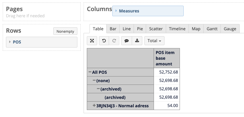Screen dimensions: 244x117
Task: Click the redo arrow icon
Action: tap(114, 41)
